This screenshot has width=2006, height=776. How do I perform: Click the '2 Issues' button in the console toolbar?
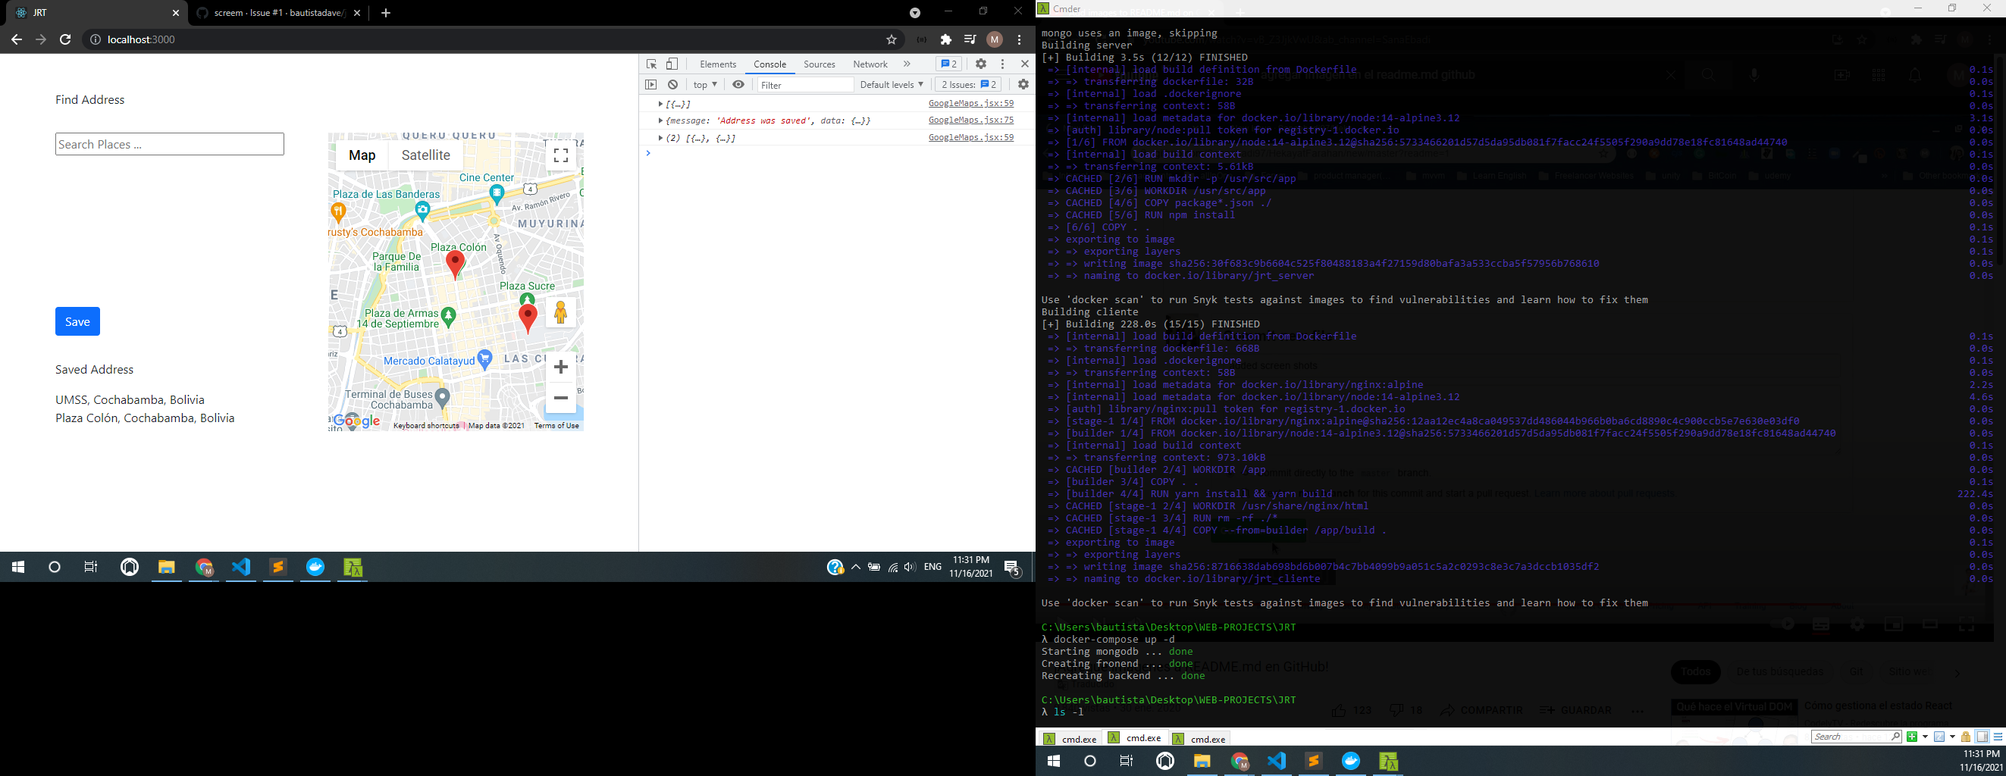coord(968,85)
